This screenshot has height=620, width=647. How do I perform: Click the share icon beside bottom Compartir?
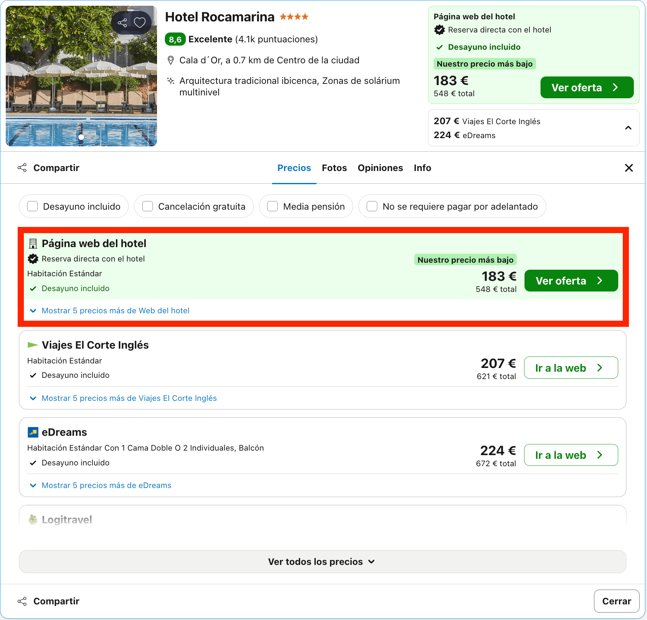click(22, 601)
